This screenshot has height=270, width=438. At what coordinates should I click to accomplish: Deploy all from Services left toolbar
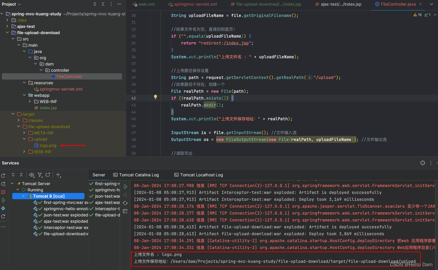pos(3,200)
